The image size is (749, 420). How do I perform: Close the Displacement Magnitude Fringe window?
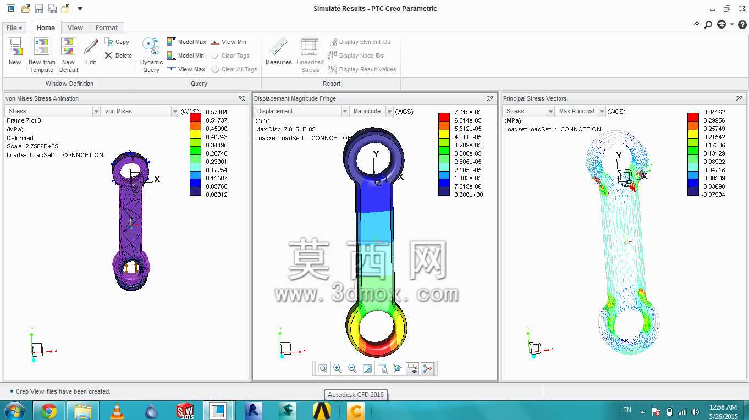coord(490,98)
